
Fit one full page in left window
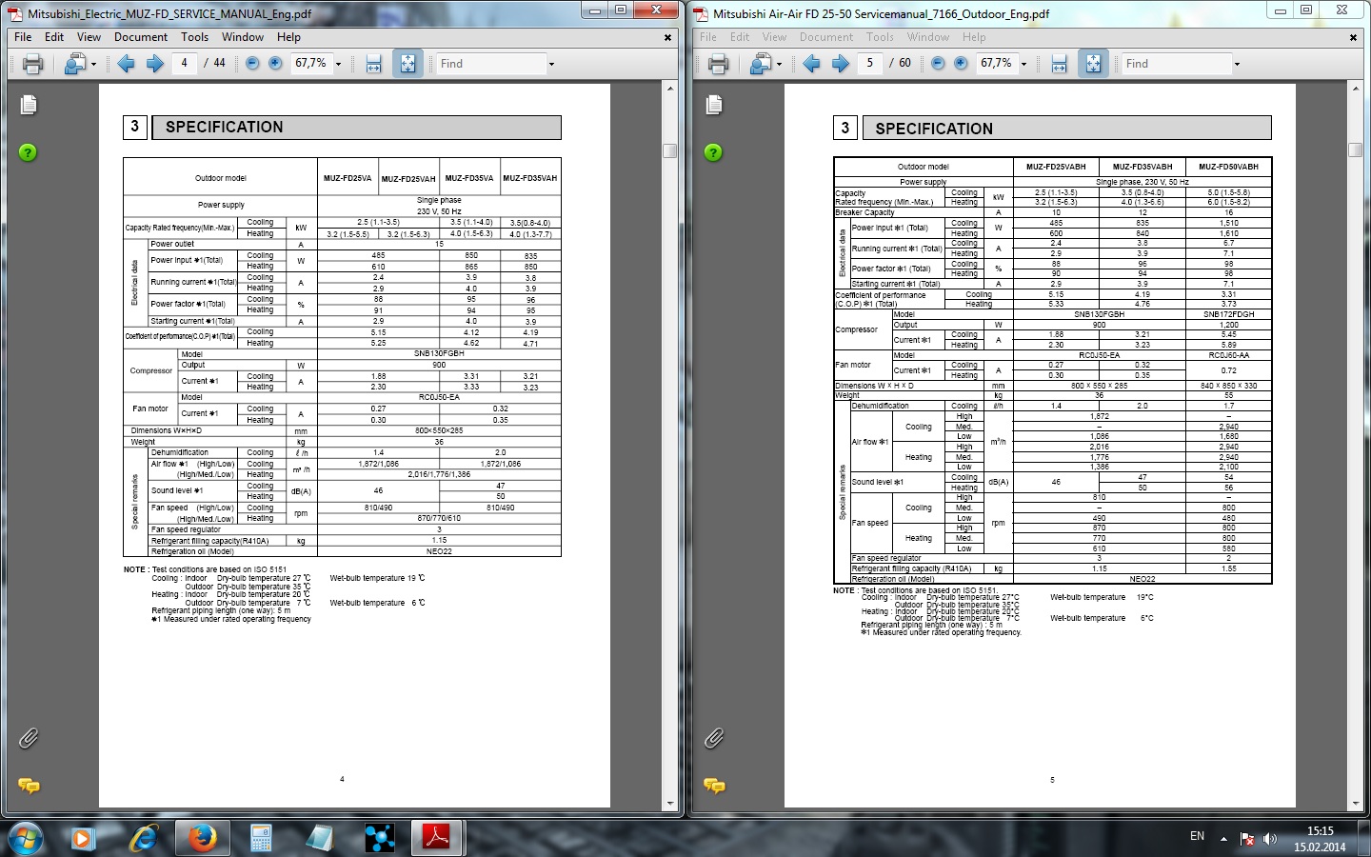(x=407, y=64)
